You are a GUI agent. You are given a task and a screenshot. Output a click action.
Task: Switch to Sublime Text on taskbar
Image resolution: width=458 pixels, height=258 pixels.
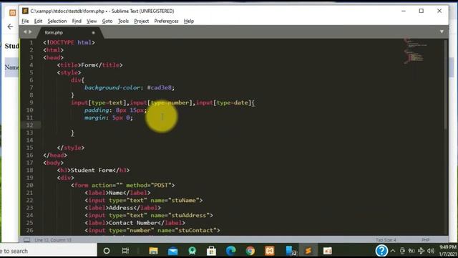[308, 251]
